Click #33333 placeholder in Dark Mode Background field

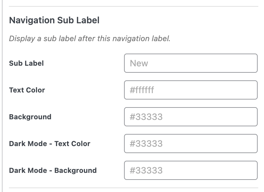coord(146,170)
